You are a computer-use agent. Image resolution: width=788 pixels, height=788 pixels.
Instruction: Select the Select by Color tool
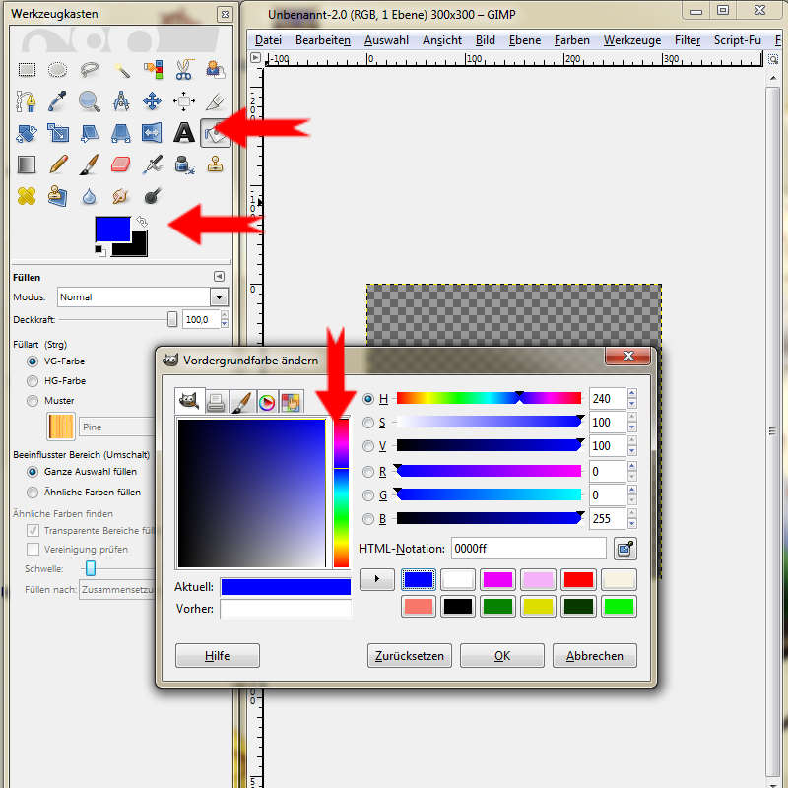pyautogui.click(x=153, y=69)
